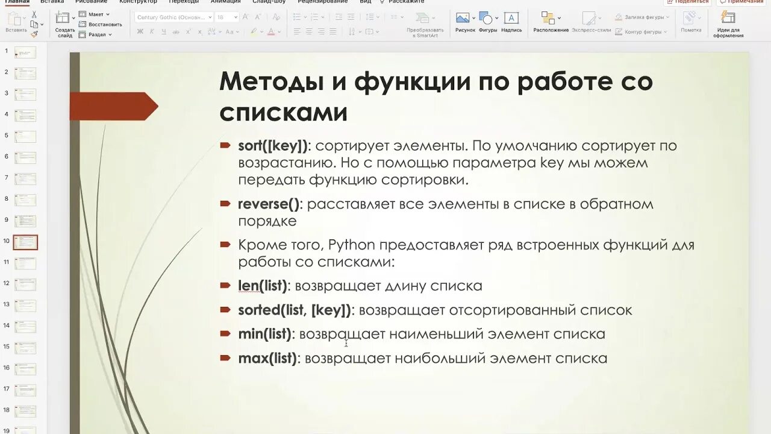Click the align text vertically icon
Screen dimensions: 771x434
coord(370,31)
